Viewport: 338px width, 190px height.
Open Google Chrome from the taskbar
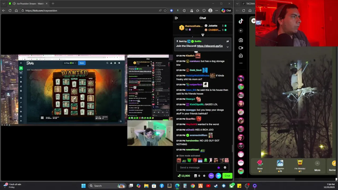[x=193, y=186]
